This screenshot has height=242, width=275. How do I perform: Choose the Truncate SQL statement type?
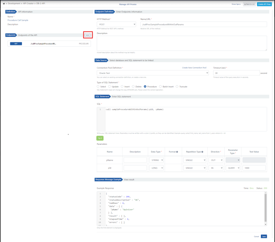coord(177,87)
